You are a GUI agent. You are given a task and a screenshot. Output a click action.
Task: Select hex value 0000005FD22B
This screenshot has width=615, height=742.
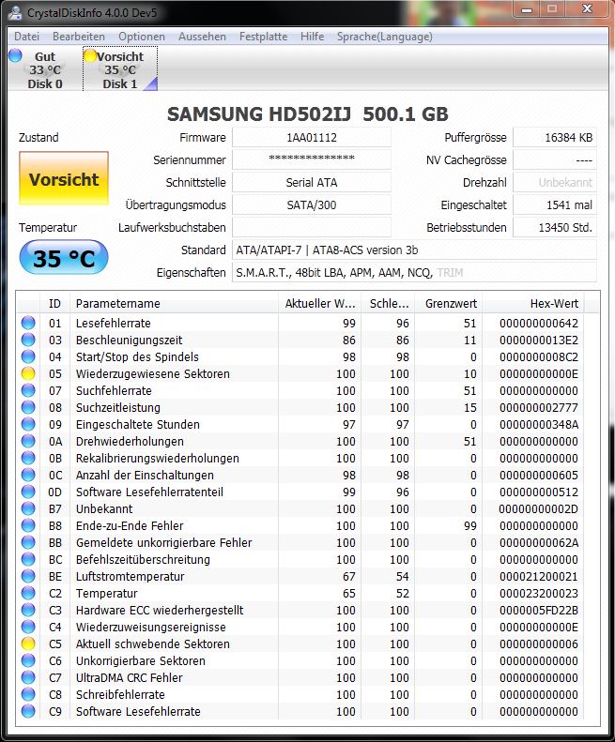pos(539,611)
